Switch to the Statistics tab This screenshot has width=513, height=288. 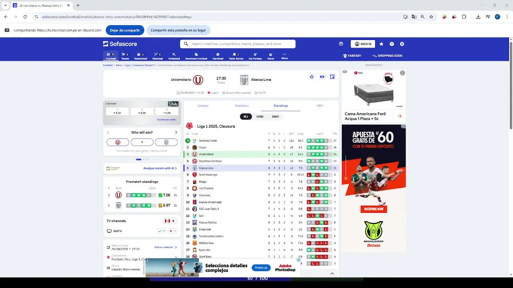[242, 106]
